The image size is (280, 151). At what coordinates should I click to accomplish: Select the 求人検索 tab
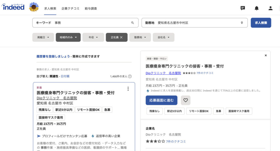click(x=50, y=8)
